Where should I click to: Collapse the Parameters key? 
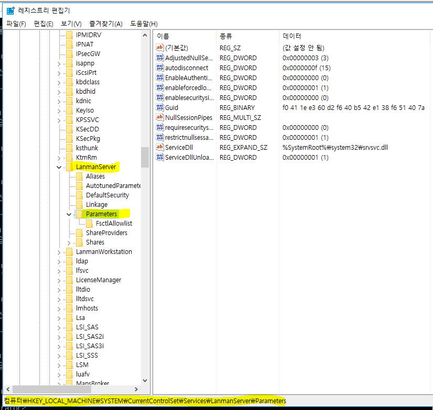tap(69, 214)
